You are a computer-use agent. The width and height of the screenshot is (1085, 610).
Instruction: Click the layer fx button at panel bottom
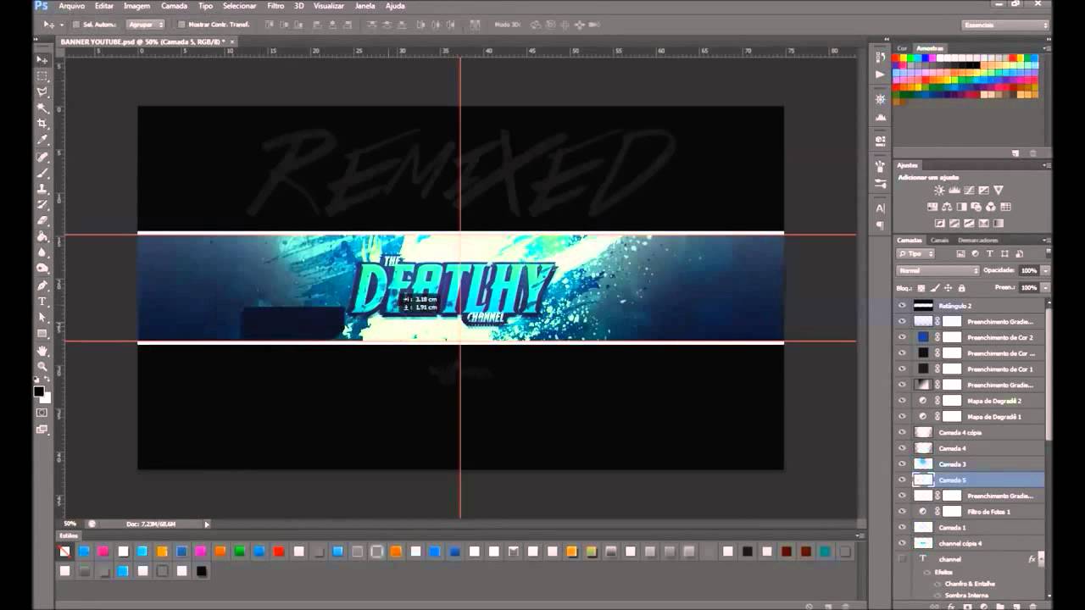[x=951, y=606]
